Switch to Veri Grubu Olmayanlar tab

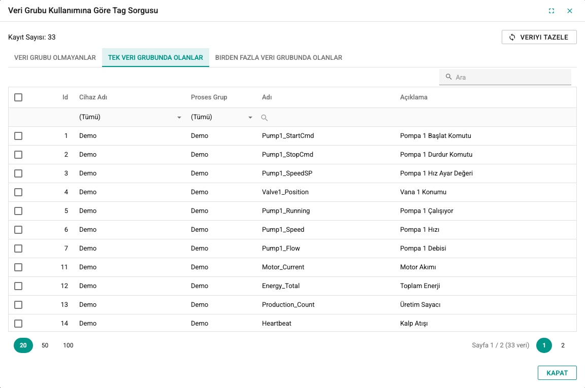tap(55, 58)
